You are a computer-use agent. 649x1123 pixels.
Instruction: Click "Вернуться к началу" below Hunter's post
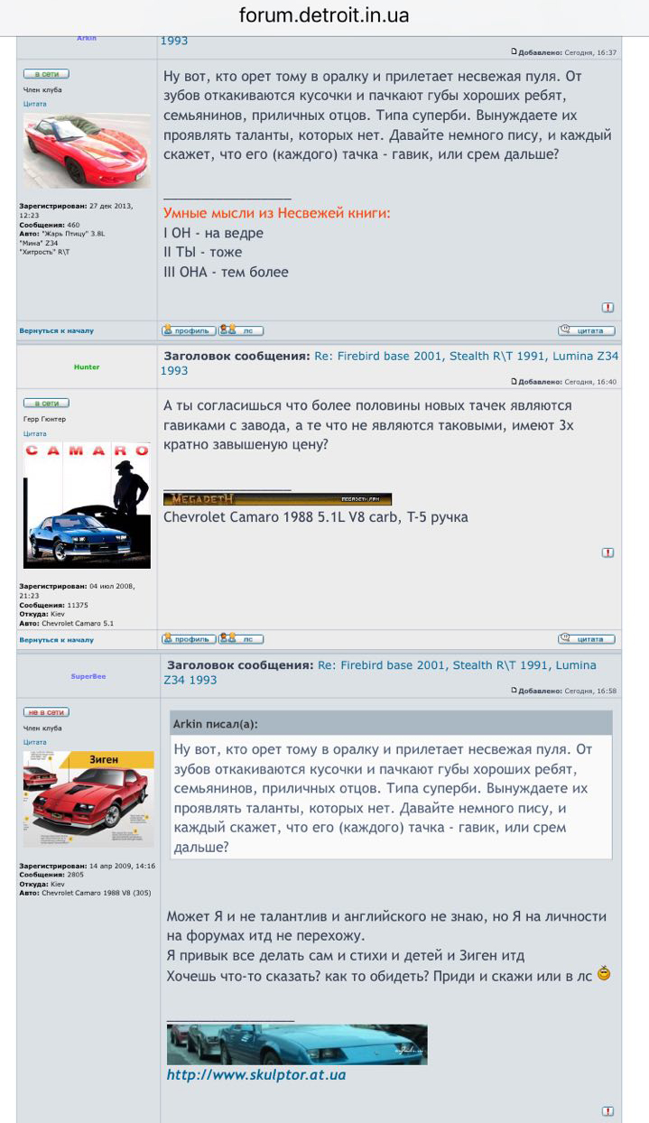click(x=56, y=640)
